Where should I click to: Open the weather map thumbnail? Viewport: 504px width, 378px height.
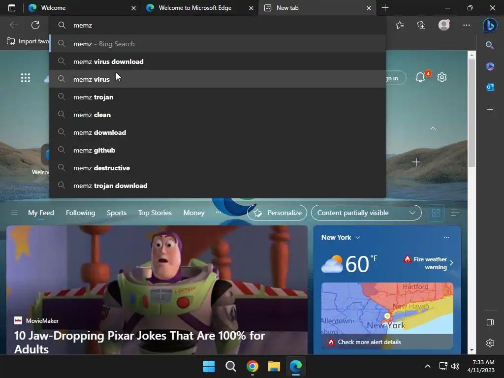pyautogui.click(x=387, y=309)
